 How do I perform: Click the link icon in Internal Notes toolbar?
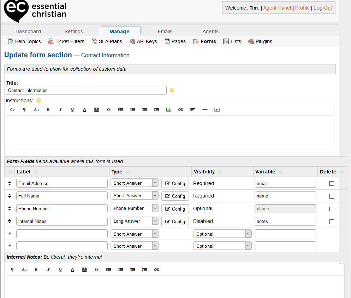pos(157,270)
